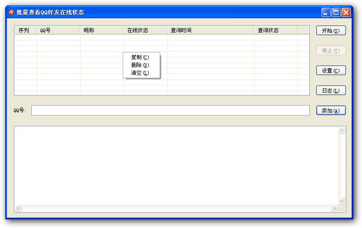Click the log area scroll down arrow
The height and width of the screenshot is (228, 362).
(342, 201)
